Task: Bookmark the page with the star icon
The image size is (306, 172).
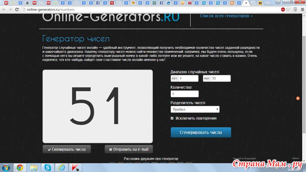Action: click(x=288, y=9)
